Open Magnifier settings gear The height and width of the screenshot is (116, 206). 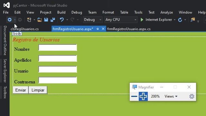point(192,96)
